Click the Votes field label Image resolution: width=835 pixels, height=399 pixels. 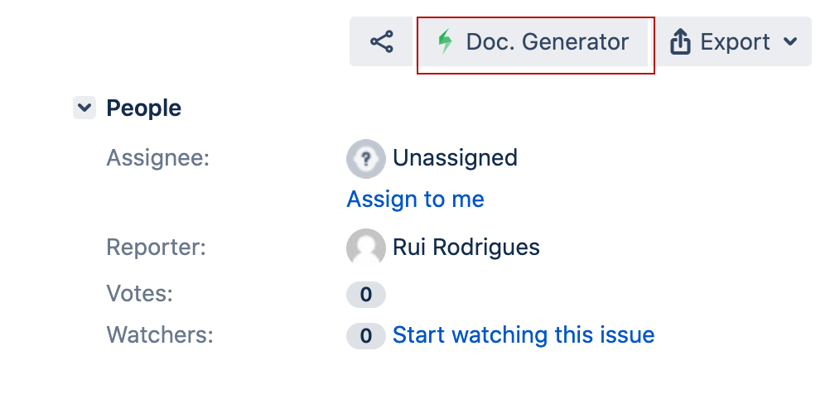click(139, 294)
